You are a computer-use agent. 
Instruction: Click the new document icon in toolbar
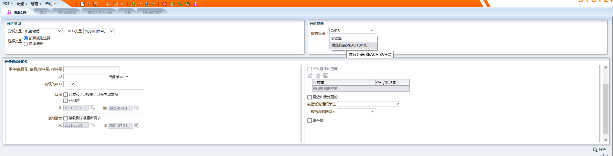[82, 4]
